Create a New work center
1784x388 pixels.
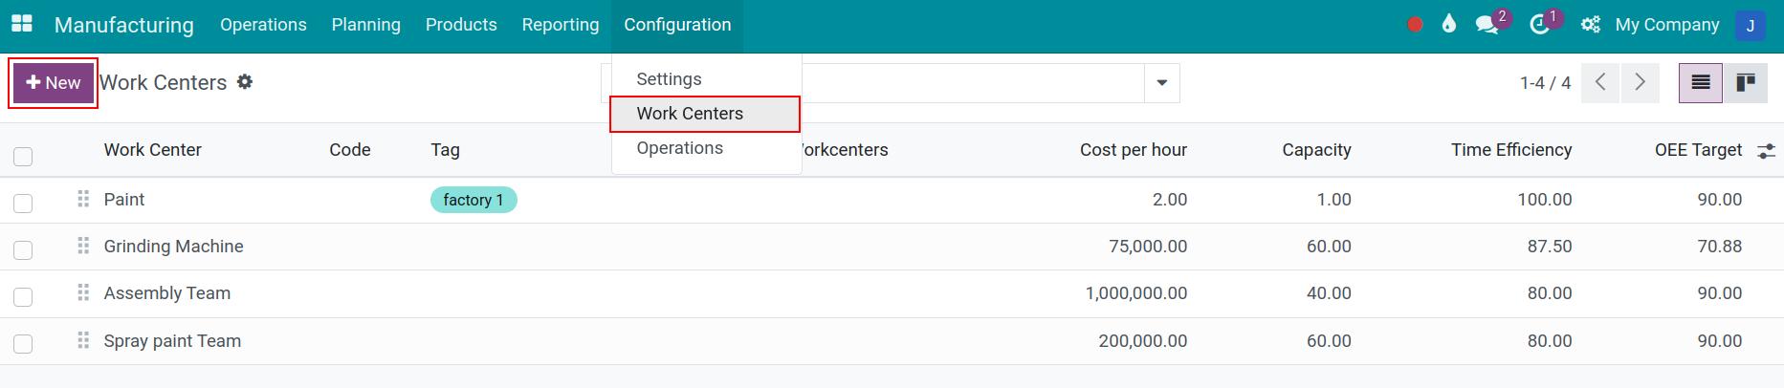[x=54, y=83]
